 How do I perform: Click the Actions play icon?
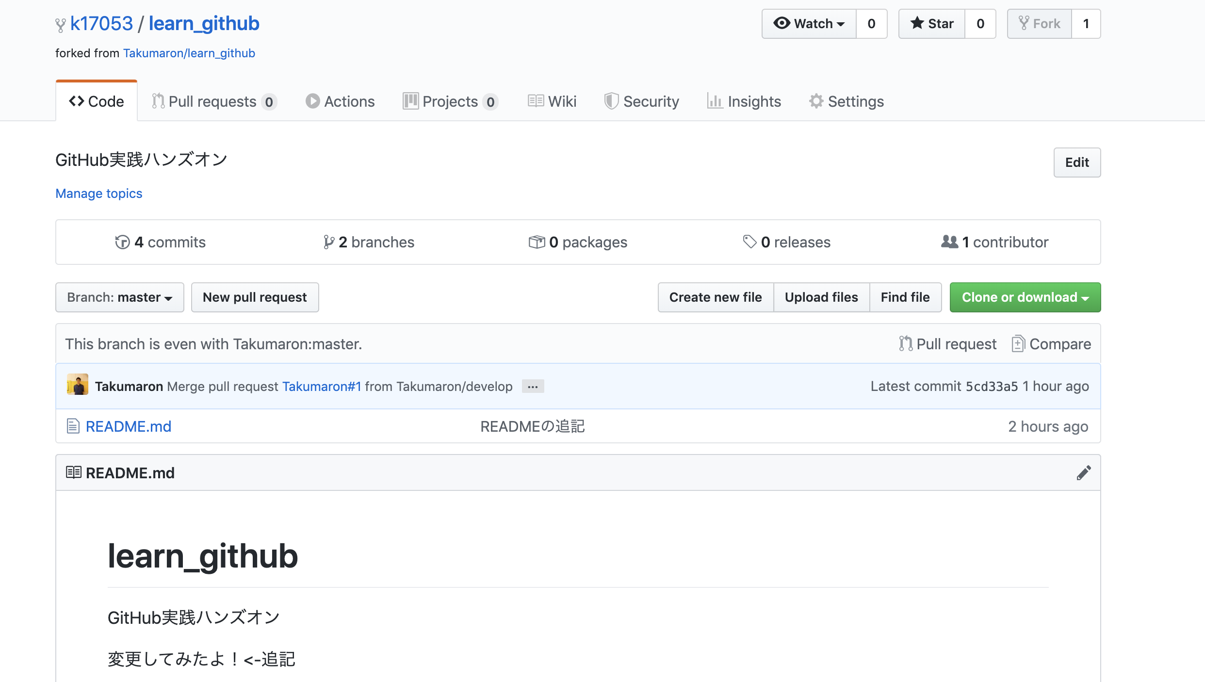coord(312,101)
